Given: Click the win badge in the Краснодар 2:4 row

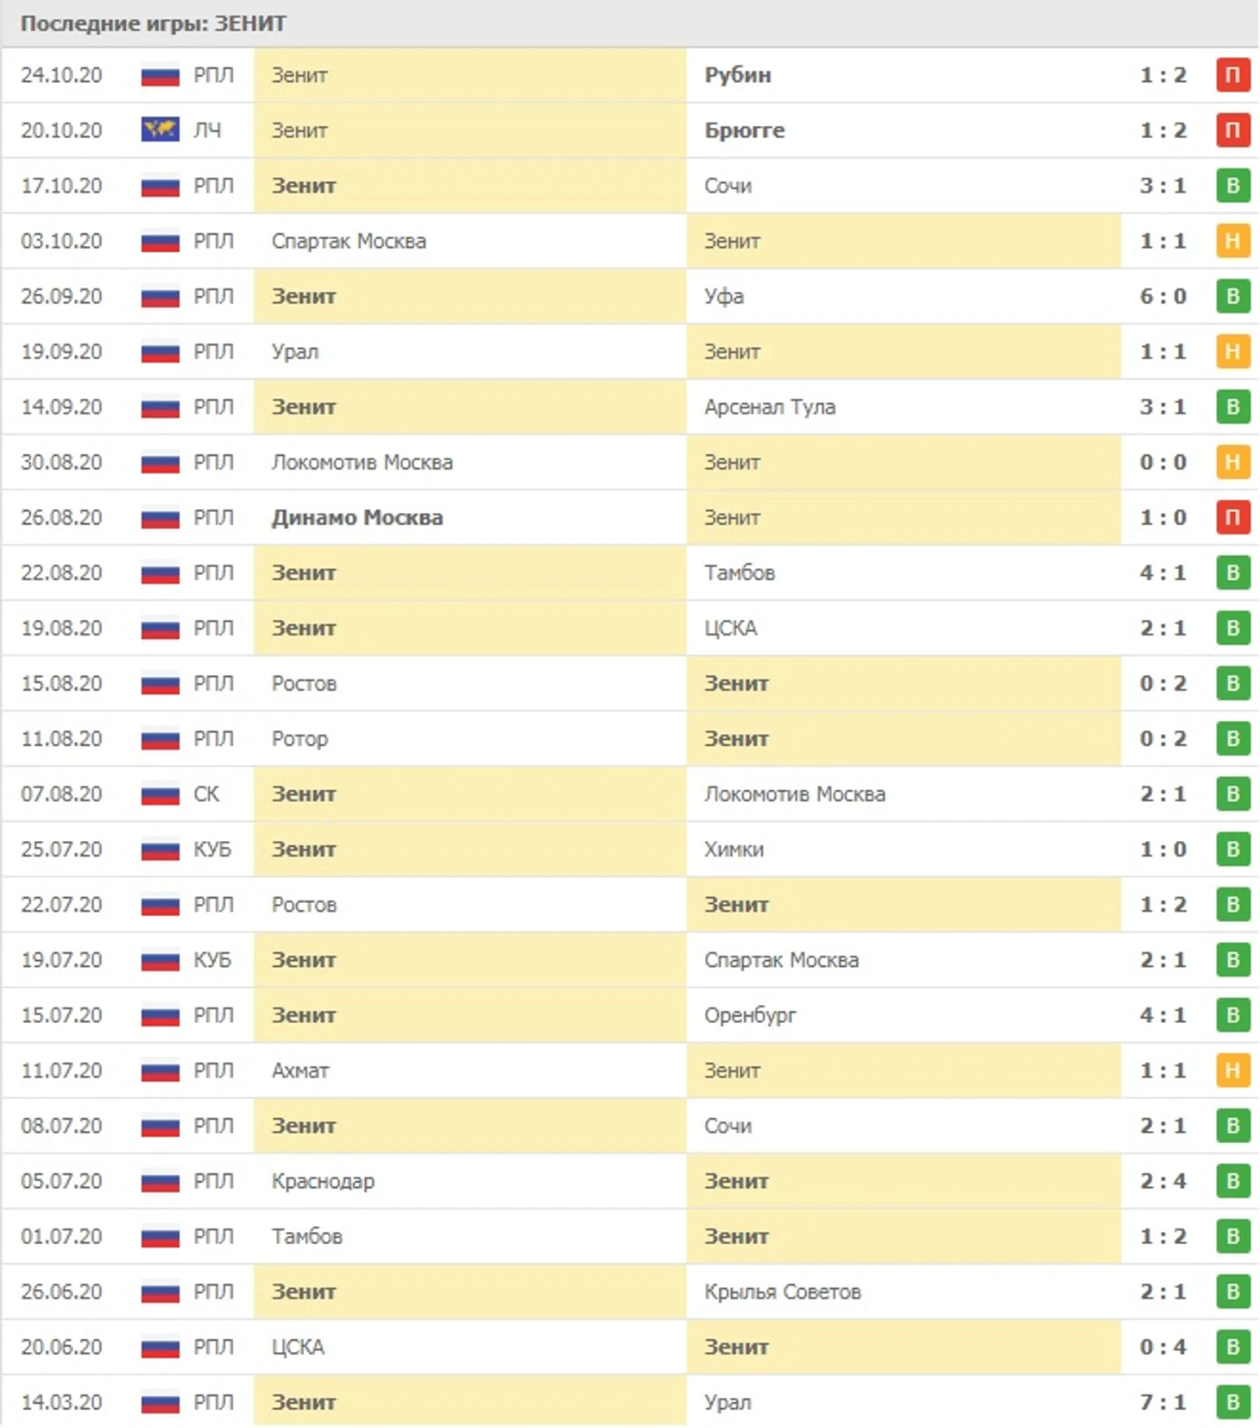Looking at the screenshot, I should pyautogui.click(x=1232, y=1180).
